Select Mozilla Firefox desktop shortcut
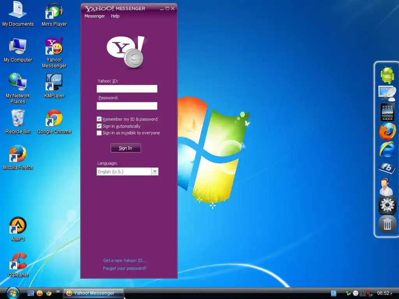Image resolution: width=399 pixels, height=299 pixels. click(x=18, y=157)
